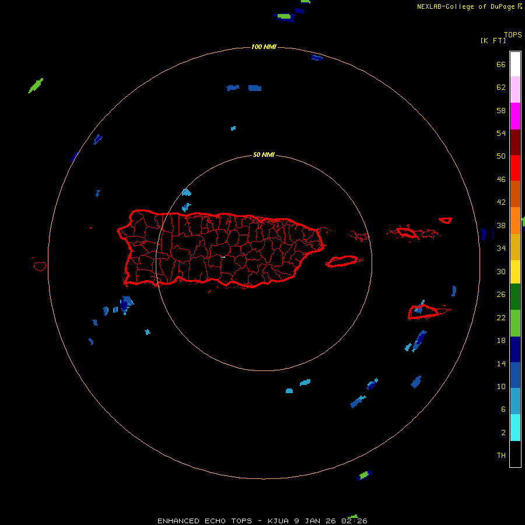Click the "18" legend value
Image resolution: width=525 pixels, height=525 pixels.
click(501, 341)
